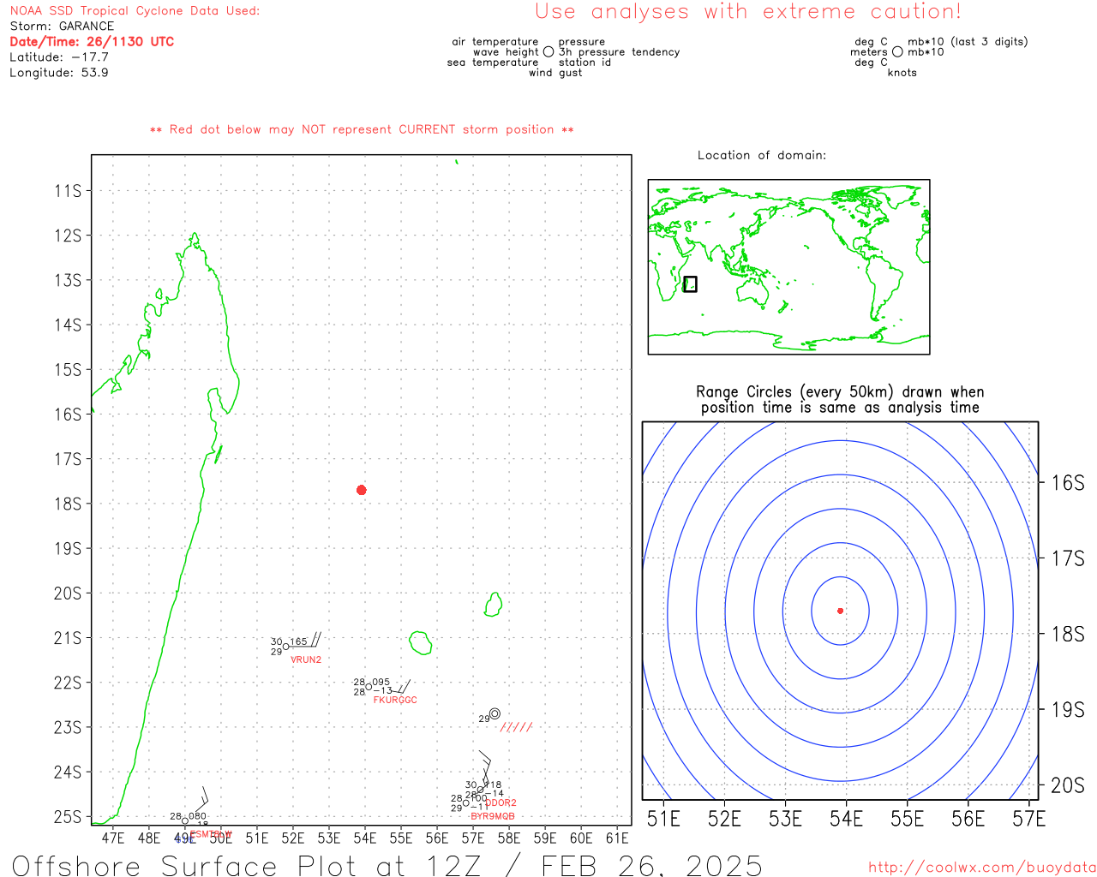Click the VRUN2 station id label
Screen dimensions: 1097x877
(x=306, y=659)
